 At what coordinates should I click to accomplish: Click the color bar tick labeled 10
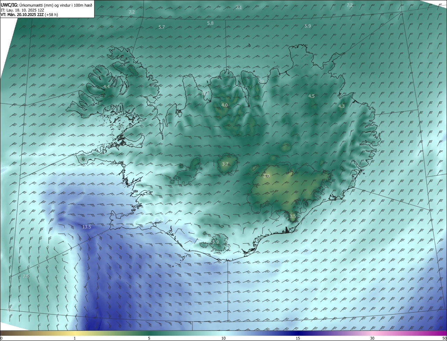[223, 338]
